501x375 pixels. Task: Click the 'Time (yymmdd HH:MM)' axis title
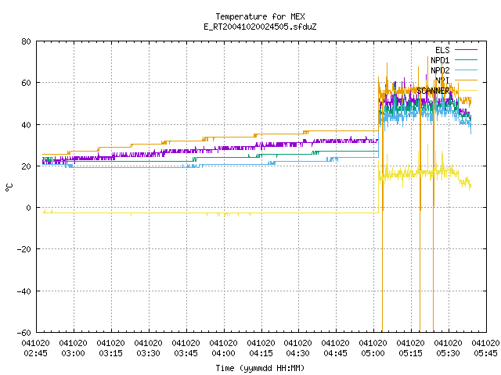click(x=260, y=368)
